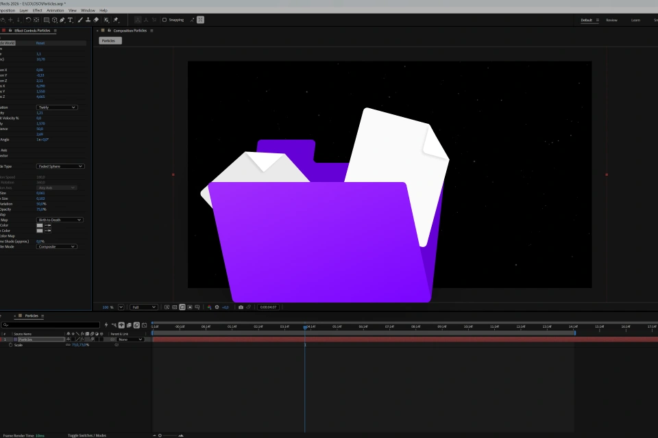658x438 pixels.
Task: Open the Animation menu
Action: click(56, 10)
